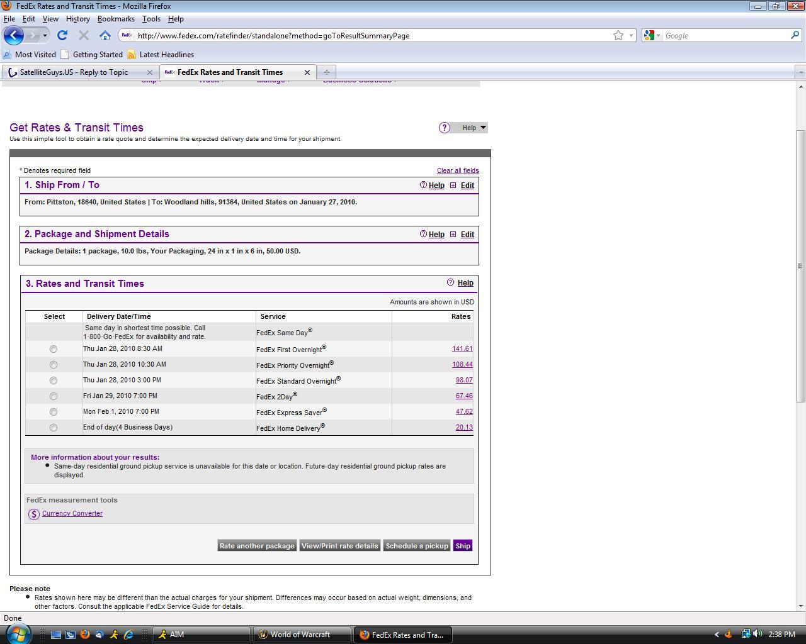The width and height of the screenshot is (806, 644).
Task: Open the search engine selector dropdown
Action: [x=653, y=35]
